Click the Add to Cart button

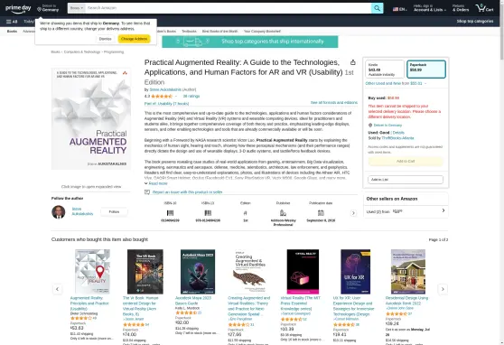(x=406, y=162)
